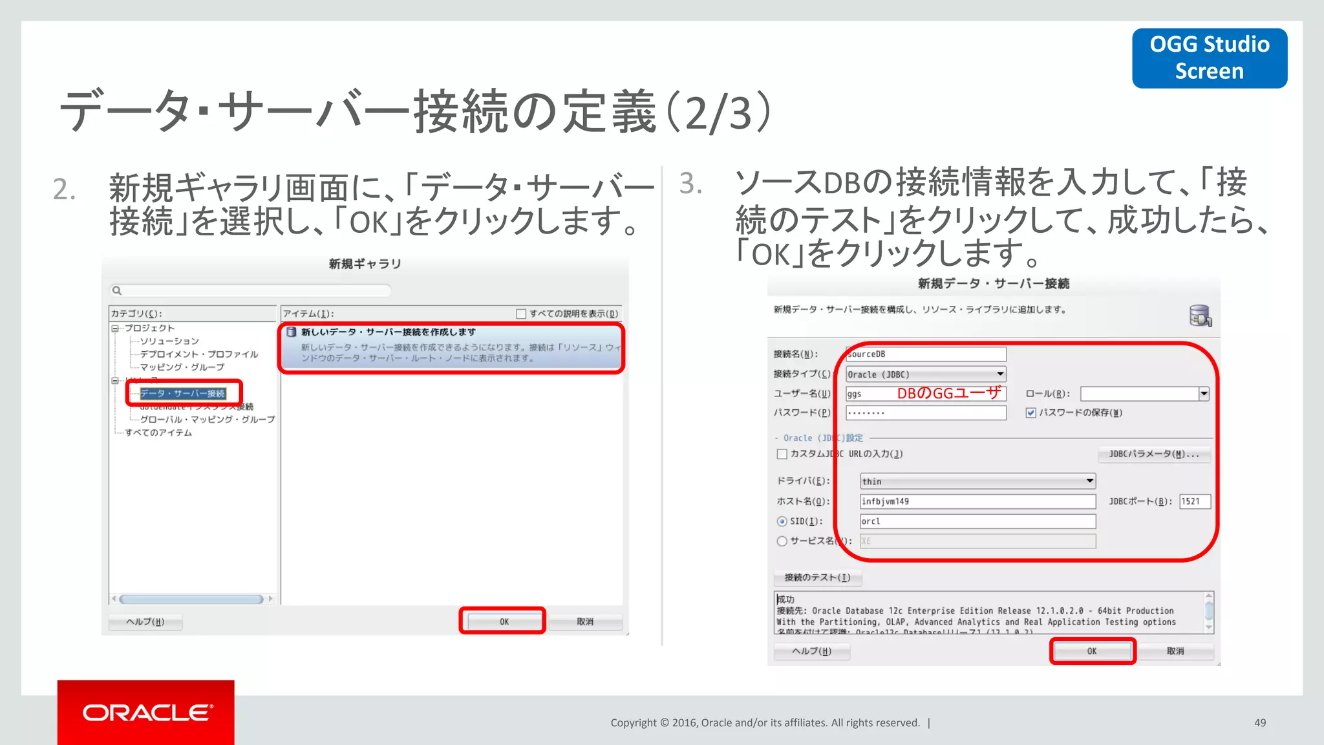The width and height of the screenshot is (1324, 745).
Task: Enable the すべての説明を表示 checkbox
Action: click(x=521, y=314)
